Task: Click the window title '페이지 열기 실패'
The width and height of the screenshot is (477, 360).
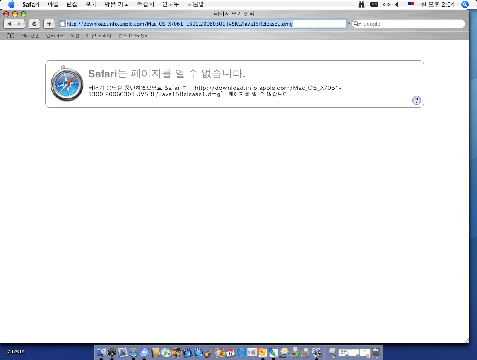Action: pos(234,14)
